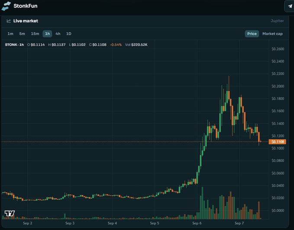Click the $0.0600 price axis label

[278, 173]
